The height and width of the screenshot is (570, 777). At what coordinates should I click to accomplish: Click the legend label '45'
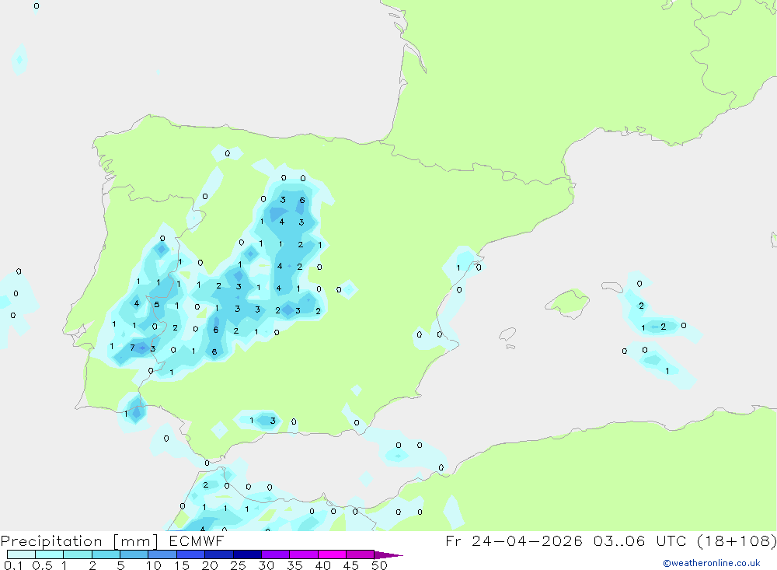click(x=351, y=565)
